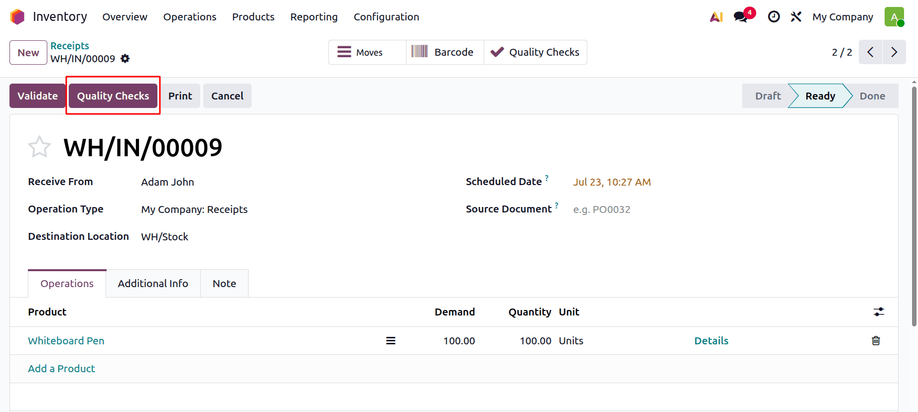Open Details for Whiteboard Pen
This screenshot has width=918, height=412.
click(x=711, y=341)
